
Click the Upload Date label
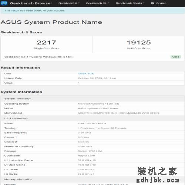pos(13,78)
